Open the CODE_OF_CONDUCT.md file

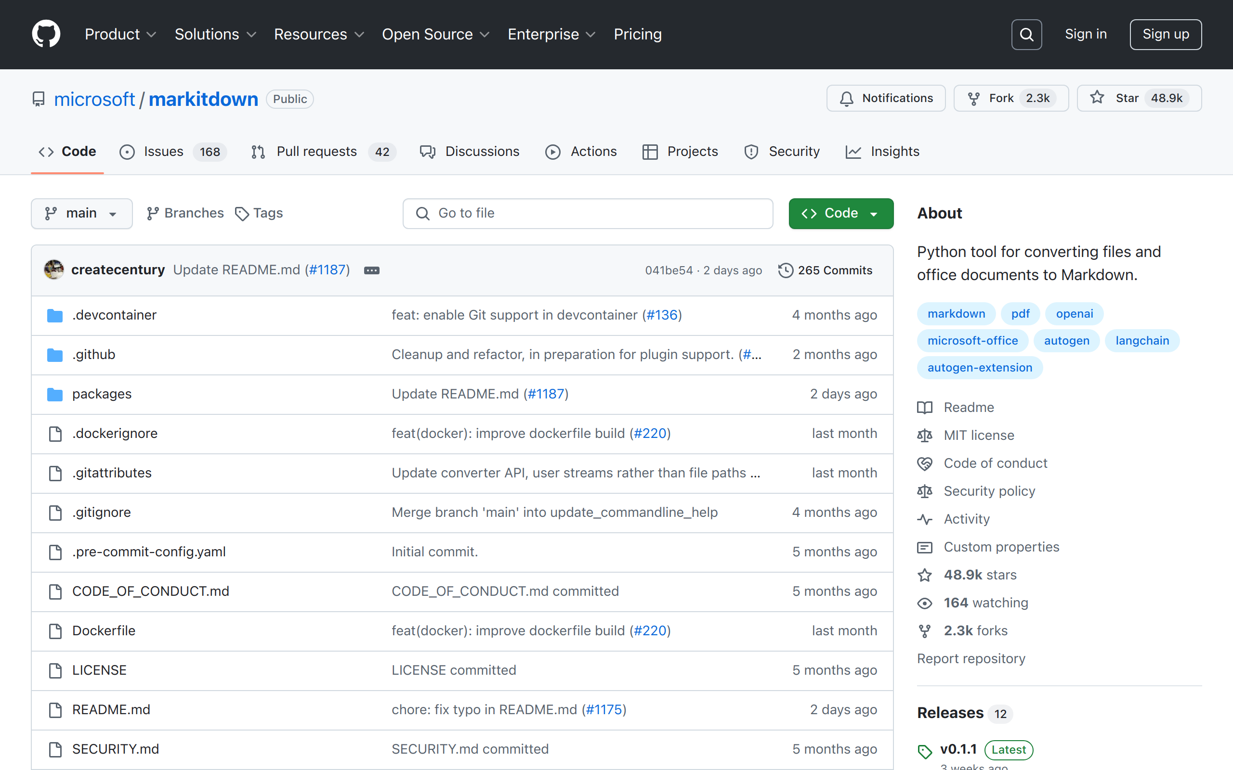(151, 592)
